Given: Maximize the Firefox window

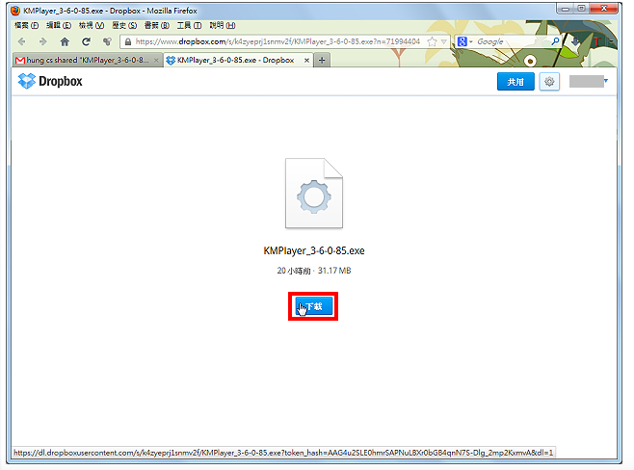Looking at the screenshot, I should 581,8.
